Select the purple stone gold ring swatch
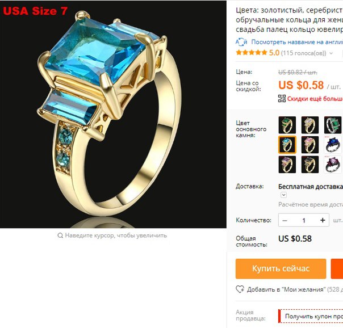This screenshot has width=343, height=328. pyautogui.click(x=287, y=165)
